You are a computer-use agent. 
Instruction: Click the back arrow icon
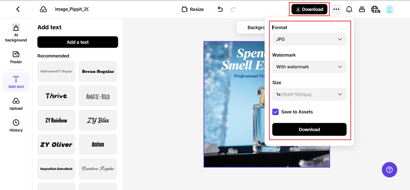pyautogui.click(x=18, y=9)
